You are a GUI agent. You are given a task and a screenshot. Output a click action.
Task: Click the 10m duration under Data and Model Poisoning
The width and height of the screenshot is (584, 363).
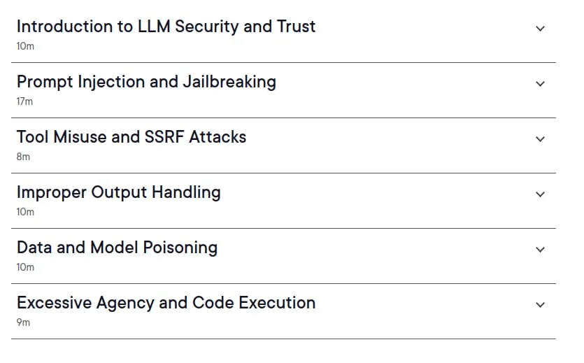pos(25,267)
